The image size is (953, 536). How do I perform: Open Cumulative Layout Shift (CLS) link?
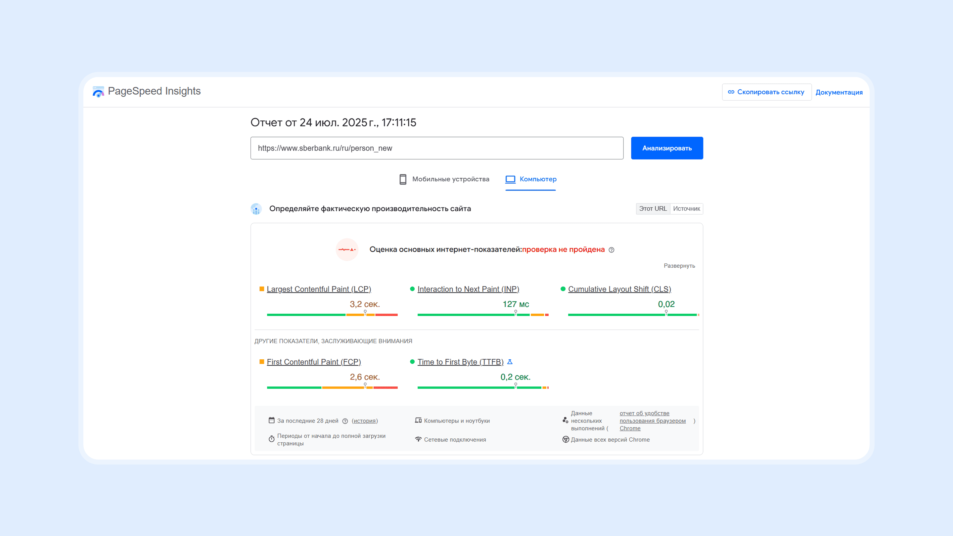(620, 289)
